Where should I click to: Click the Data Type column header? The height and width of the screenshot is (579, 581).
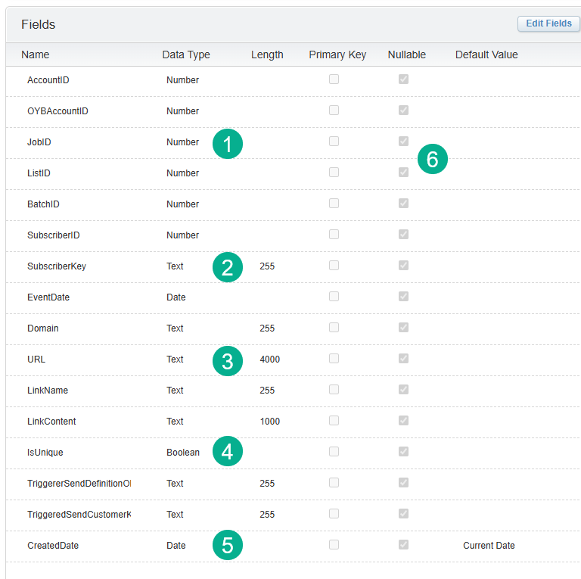pyautogui.click(x=186, y=54)
